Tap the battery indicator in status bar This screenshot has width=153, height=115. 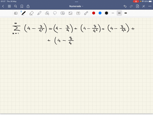pos(150,1)
